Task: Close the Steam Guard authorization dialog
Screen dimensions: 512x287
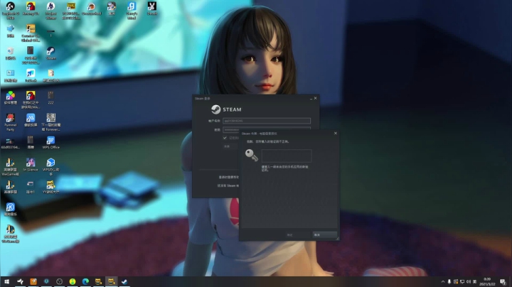Action: coord(336,134)
